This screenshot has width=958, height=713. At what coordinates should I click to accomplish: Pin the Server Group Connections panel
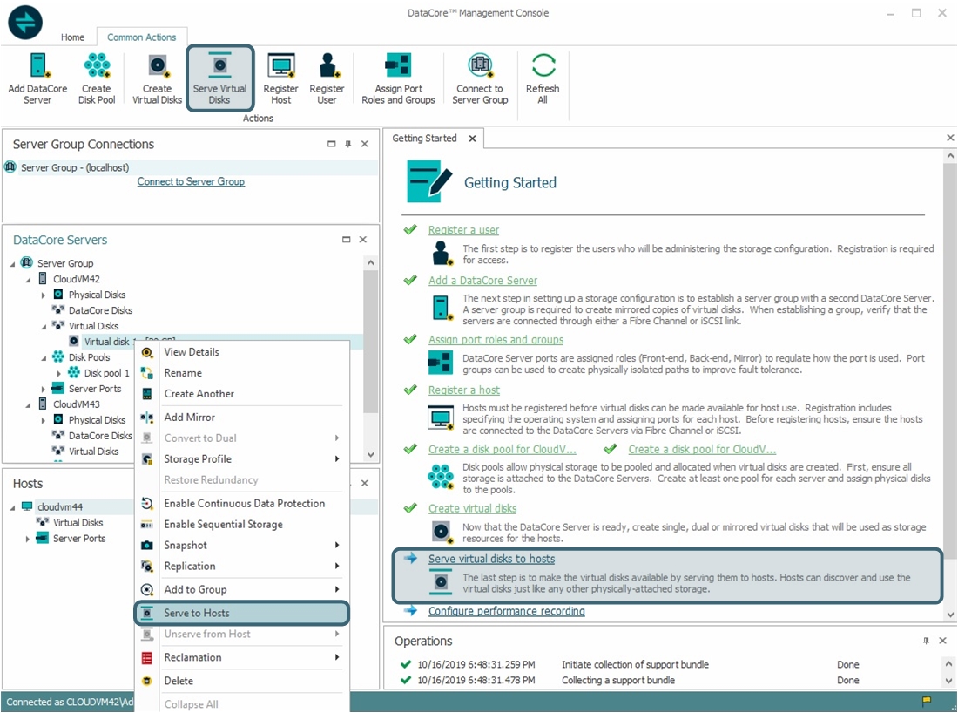tap(347, 145)
